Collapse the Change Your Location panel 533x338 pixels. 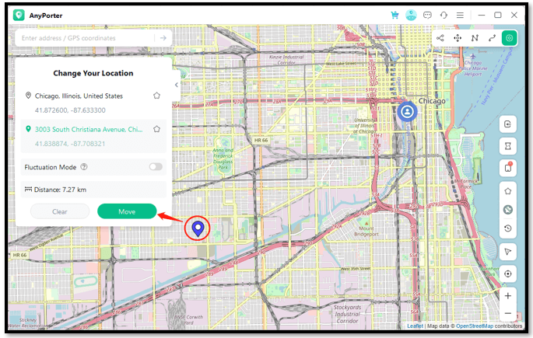177,85
